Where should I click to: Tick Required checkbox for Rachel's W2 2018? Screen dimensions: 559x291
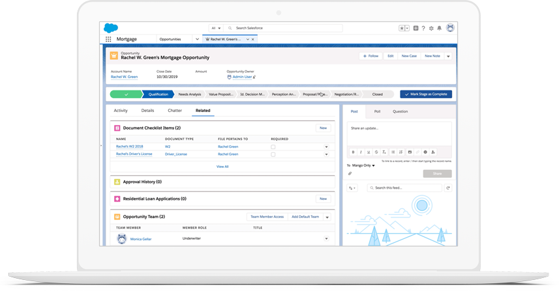pyautogui.click(x=273, y=147)
